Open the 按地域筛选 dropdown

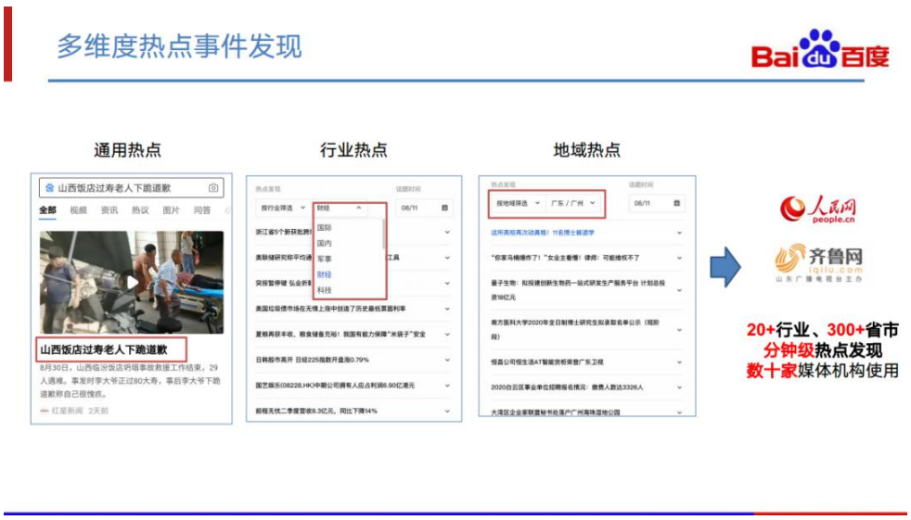(517, 203)
